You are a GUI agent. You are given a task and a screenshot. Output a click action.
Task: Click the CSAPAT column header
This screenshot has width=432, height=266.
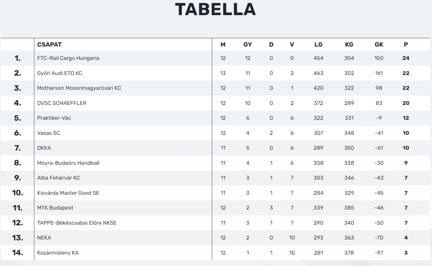(x=49, y=45)
